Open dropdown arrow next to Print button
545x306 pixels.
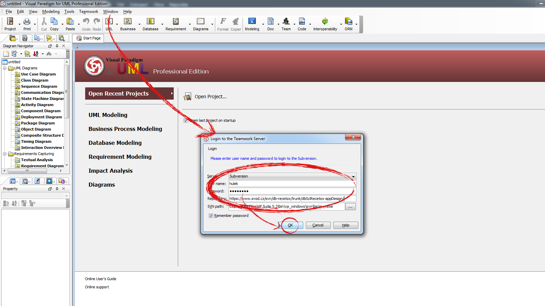point(35,24)
